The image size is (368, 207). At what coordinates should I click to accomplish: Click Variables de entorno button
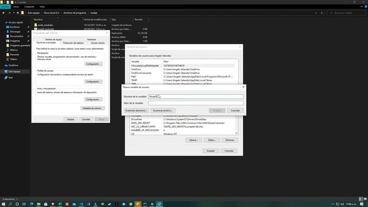93,108
